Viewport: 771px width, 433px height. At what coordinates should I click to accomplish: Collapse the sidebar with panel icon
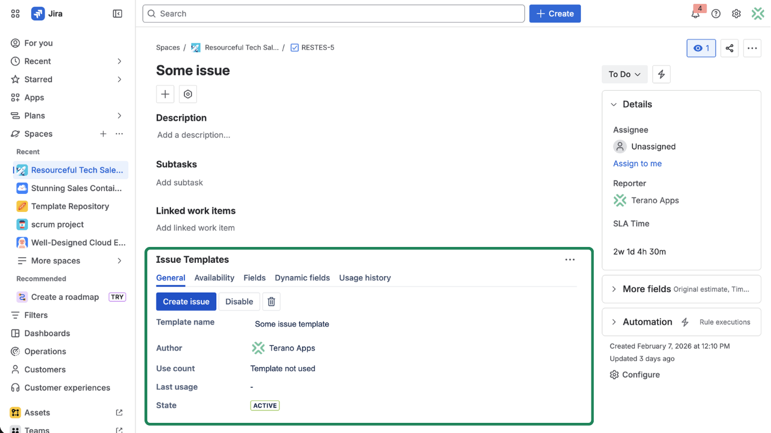(x=117, y=14)
